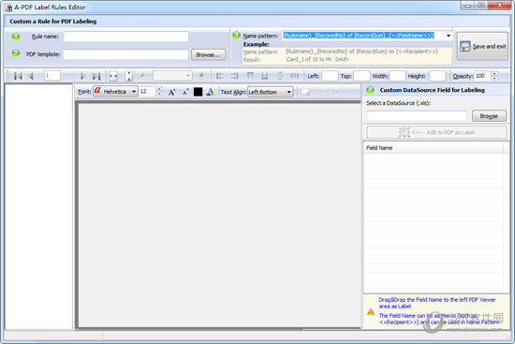Click the Example result text 'Card_1 of 10 to Mr. Smith'

coord(316,60)
